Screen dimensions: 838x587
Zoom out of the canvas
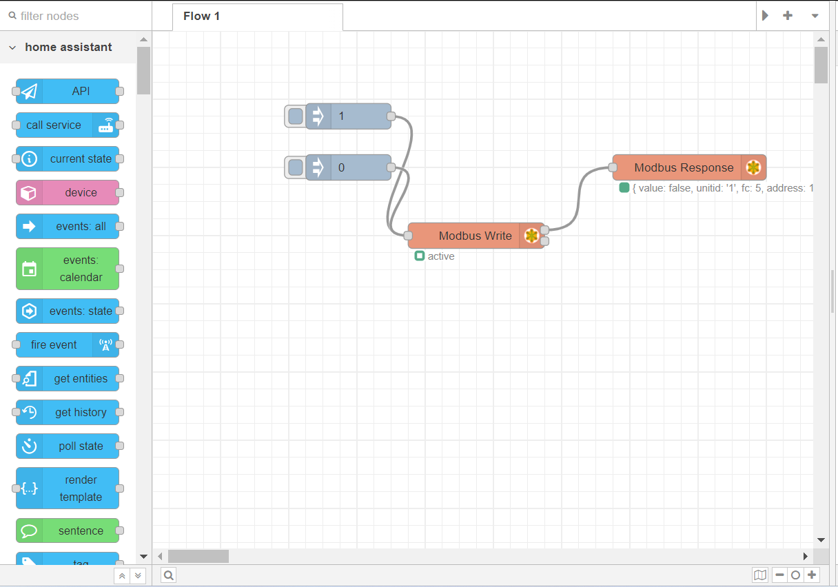[x=779, y=575]
